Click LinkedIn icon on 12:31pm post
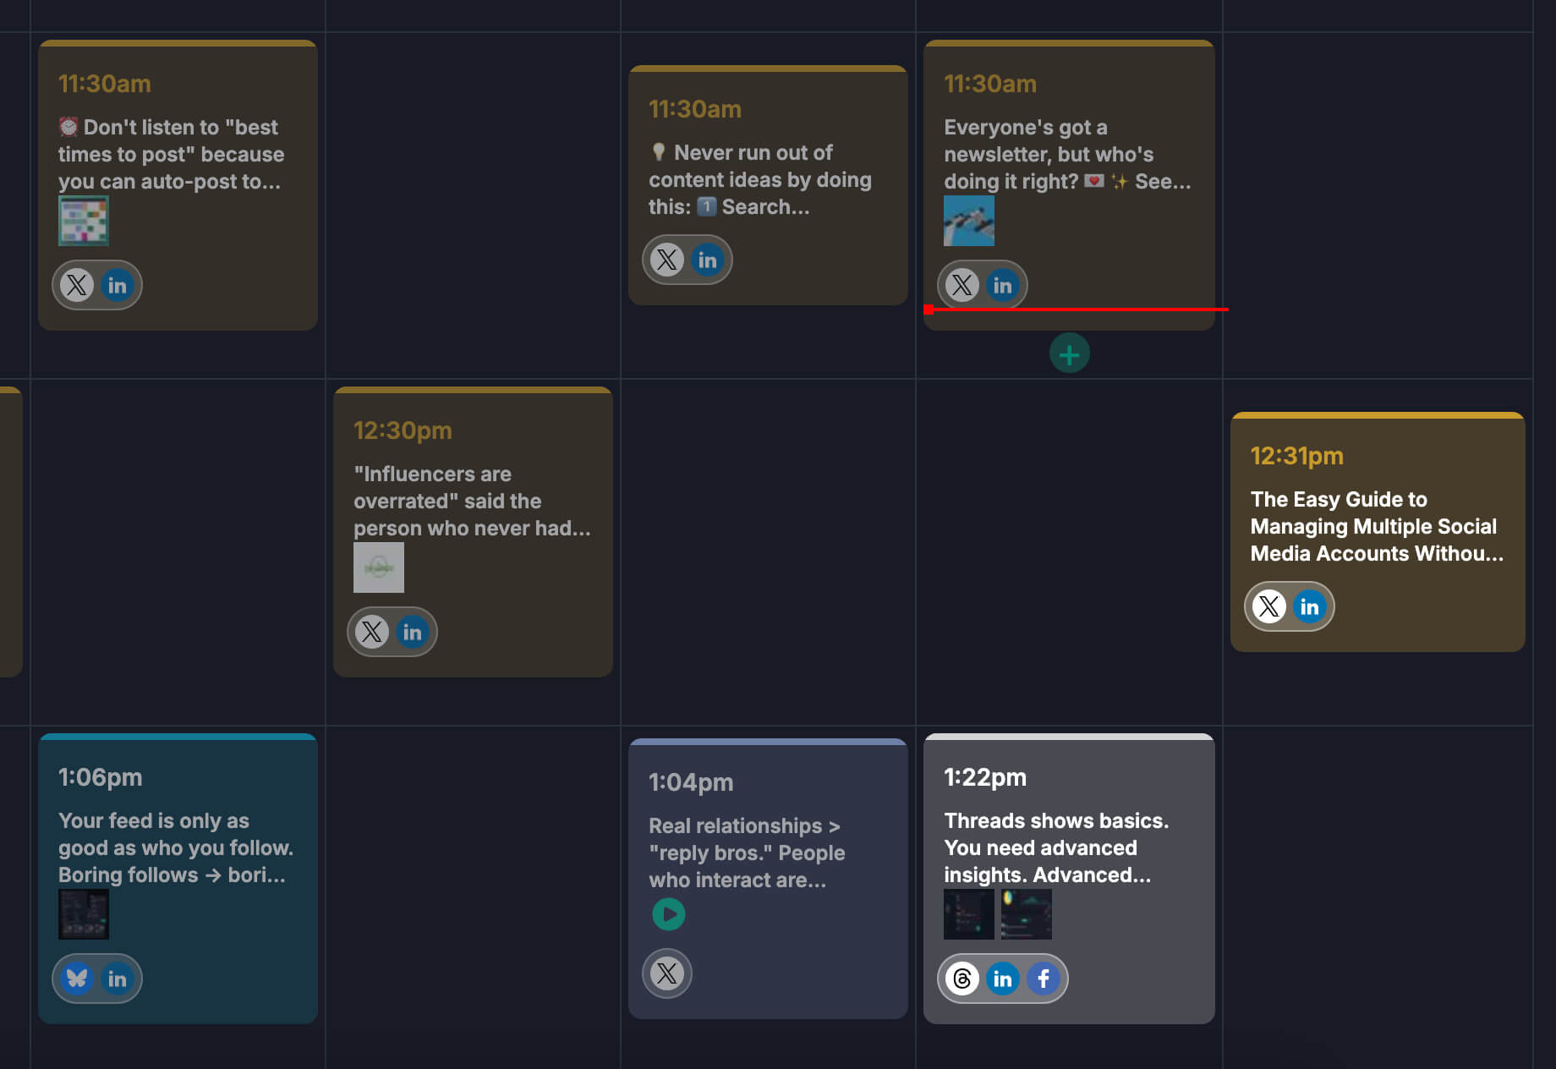The width and height of the screenshot is (1556, 1069). (x=1309, y=606)
